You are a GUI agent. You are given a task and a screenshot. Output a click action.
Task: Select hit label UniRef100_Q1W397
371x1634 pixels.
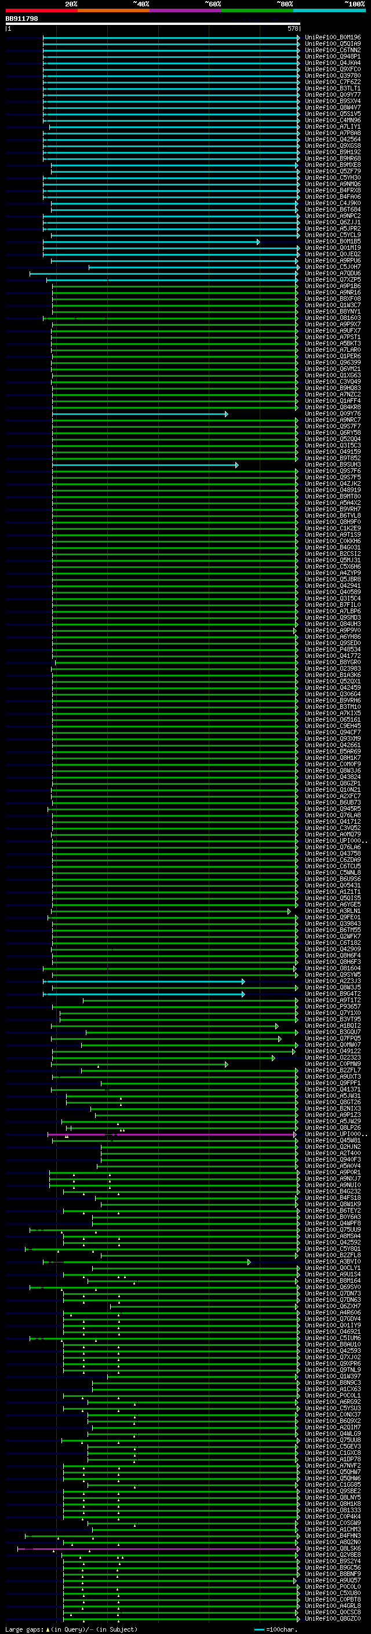coord(333,1377)
